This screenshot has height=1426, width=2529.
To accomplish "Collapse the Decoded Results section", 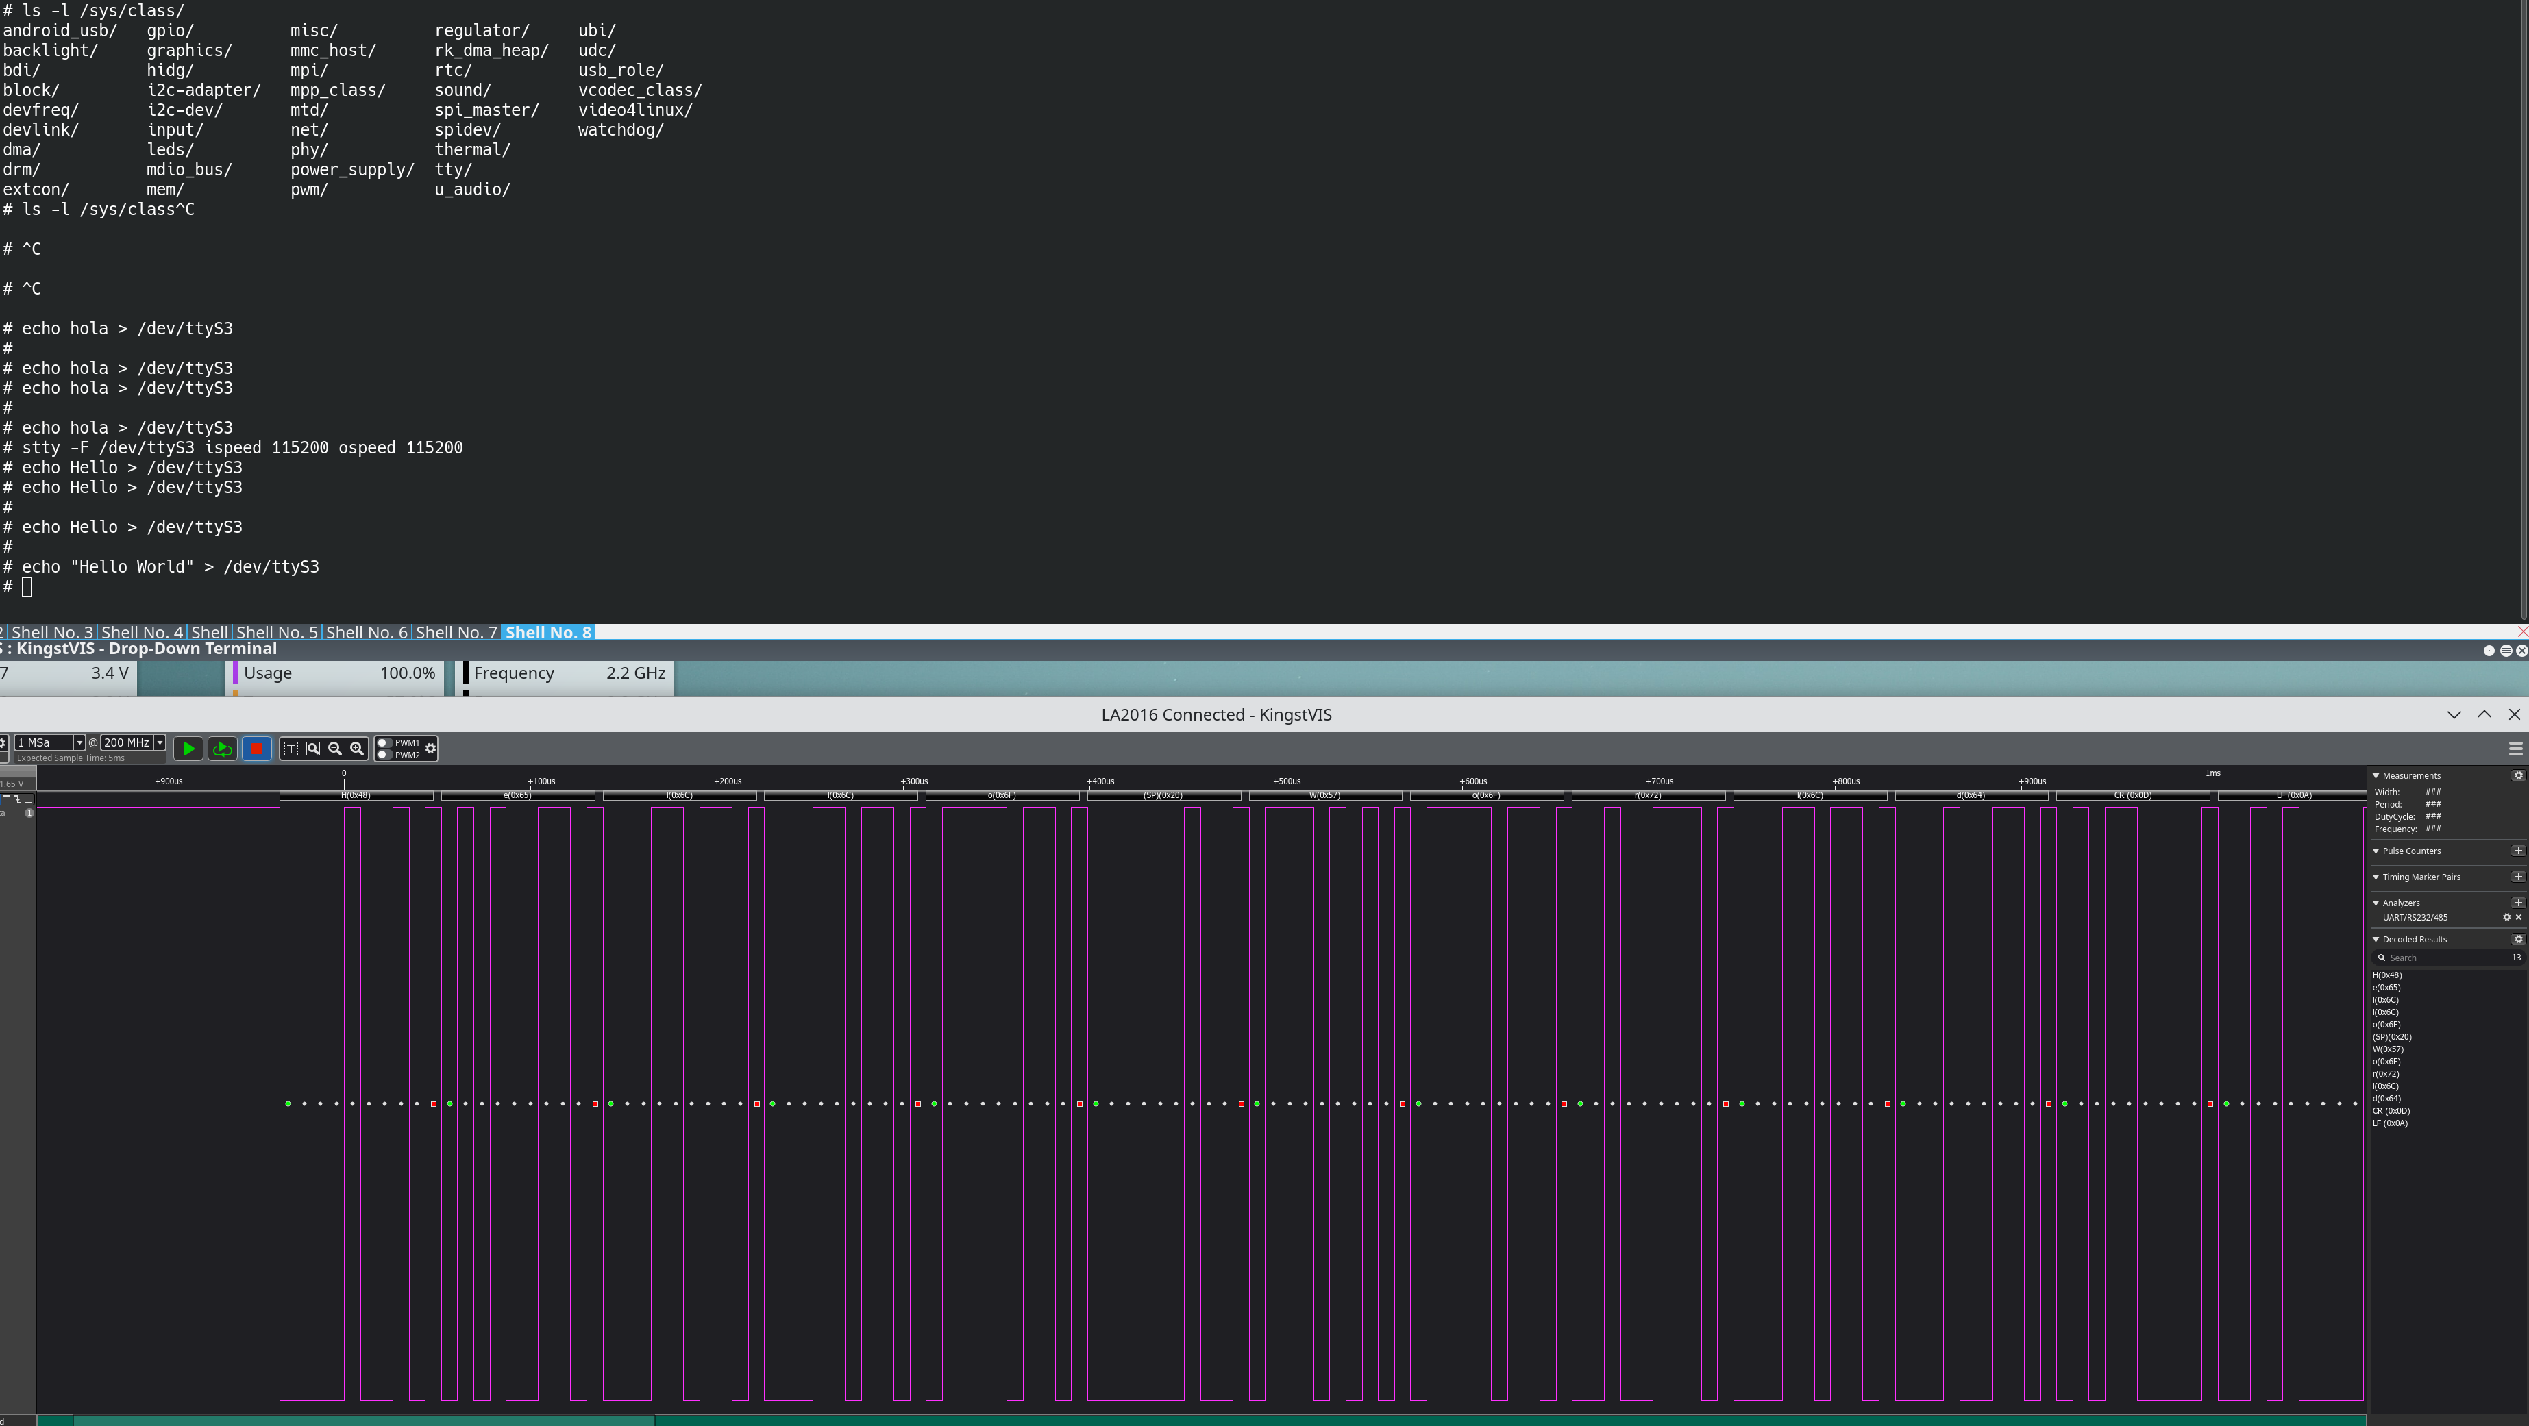I will click(2376, 939).
